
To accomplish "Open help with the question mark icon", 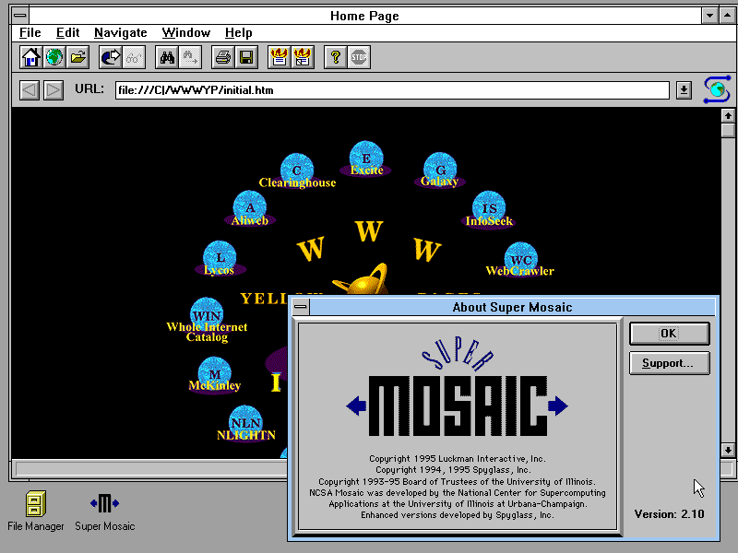I will [x=336, y=57].
